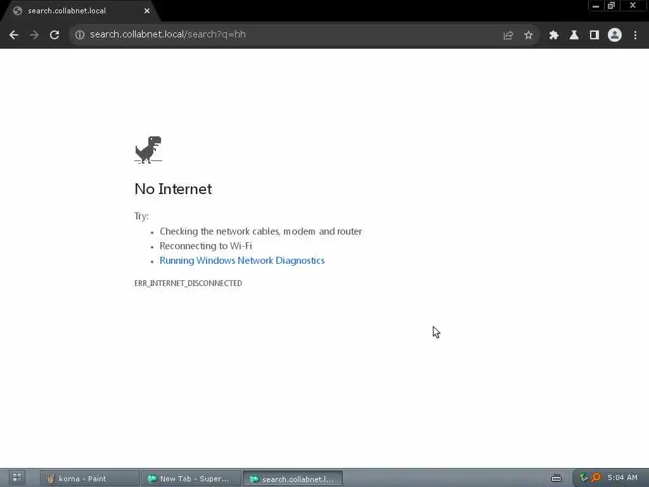Click the dinosaur game image

[x=148, y=150]
